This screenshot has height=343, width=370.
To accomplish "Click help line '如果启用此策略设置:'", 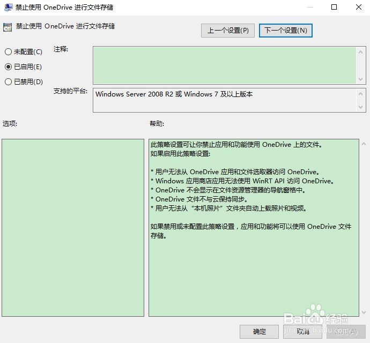I will pyautogui.click(x=180, y=154).
